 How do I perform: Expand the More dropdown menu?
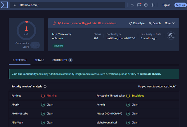tap(170, 23)
